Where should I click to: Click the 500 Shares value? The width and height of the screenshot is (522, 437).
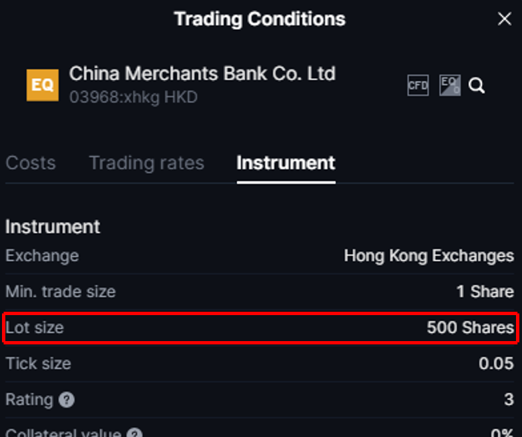pos(470,328)
